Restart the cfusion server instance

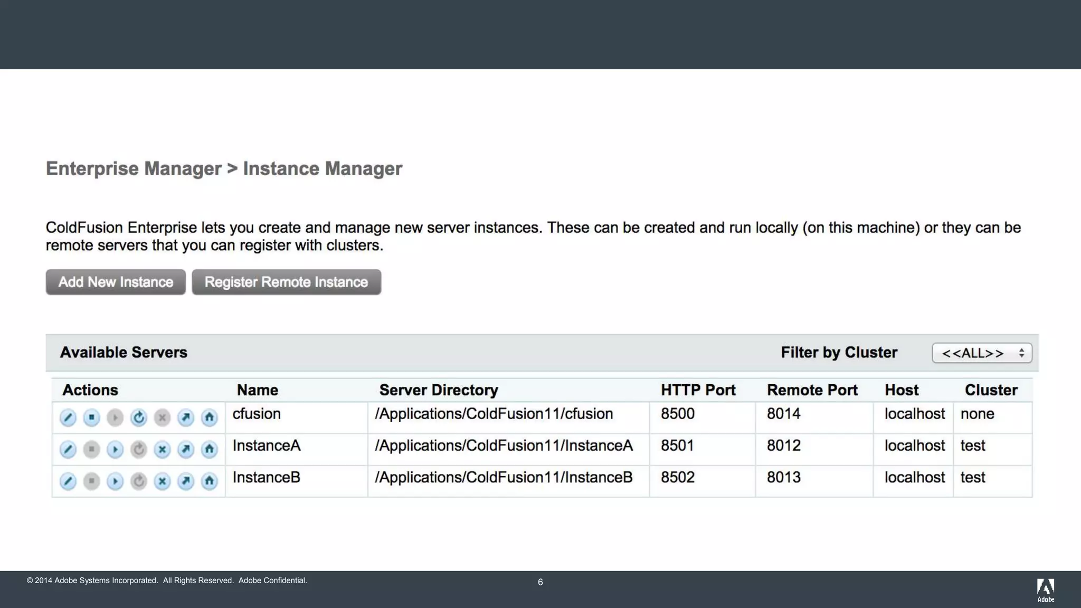(x=139, y=418)
